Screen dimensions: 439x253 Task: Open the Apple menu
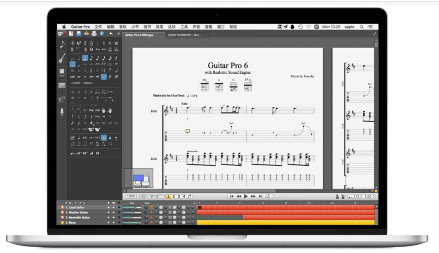point(64,27)
